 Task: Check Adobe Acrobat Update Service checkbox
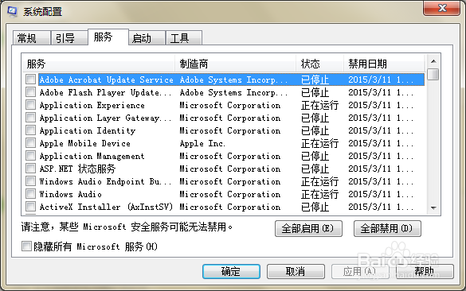pos(30,80)
